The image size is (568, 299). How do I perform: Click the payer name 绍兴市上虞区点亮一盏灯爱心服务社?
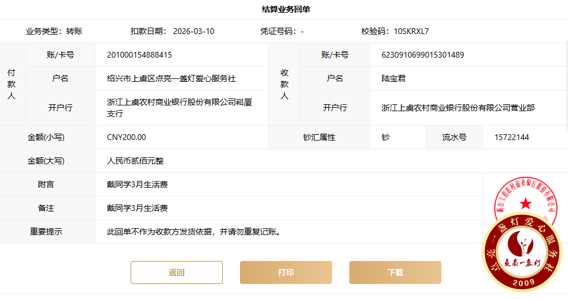171,78
